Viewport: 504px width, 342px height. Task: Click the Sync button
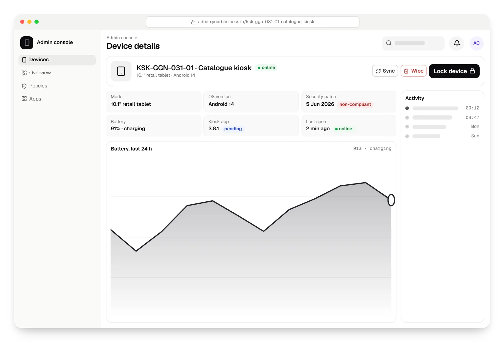(x=385, y=71)
